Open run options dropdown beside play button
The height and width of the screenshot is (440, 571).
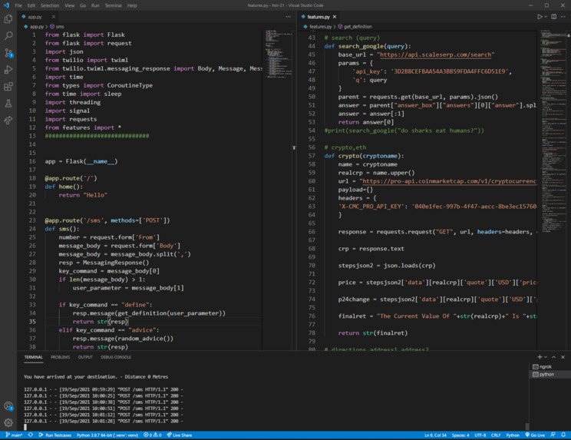(x=546, y=16)
